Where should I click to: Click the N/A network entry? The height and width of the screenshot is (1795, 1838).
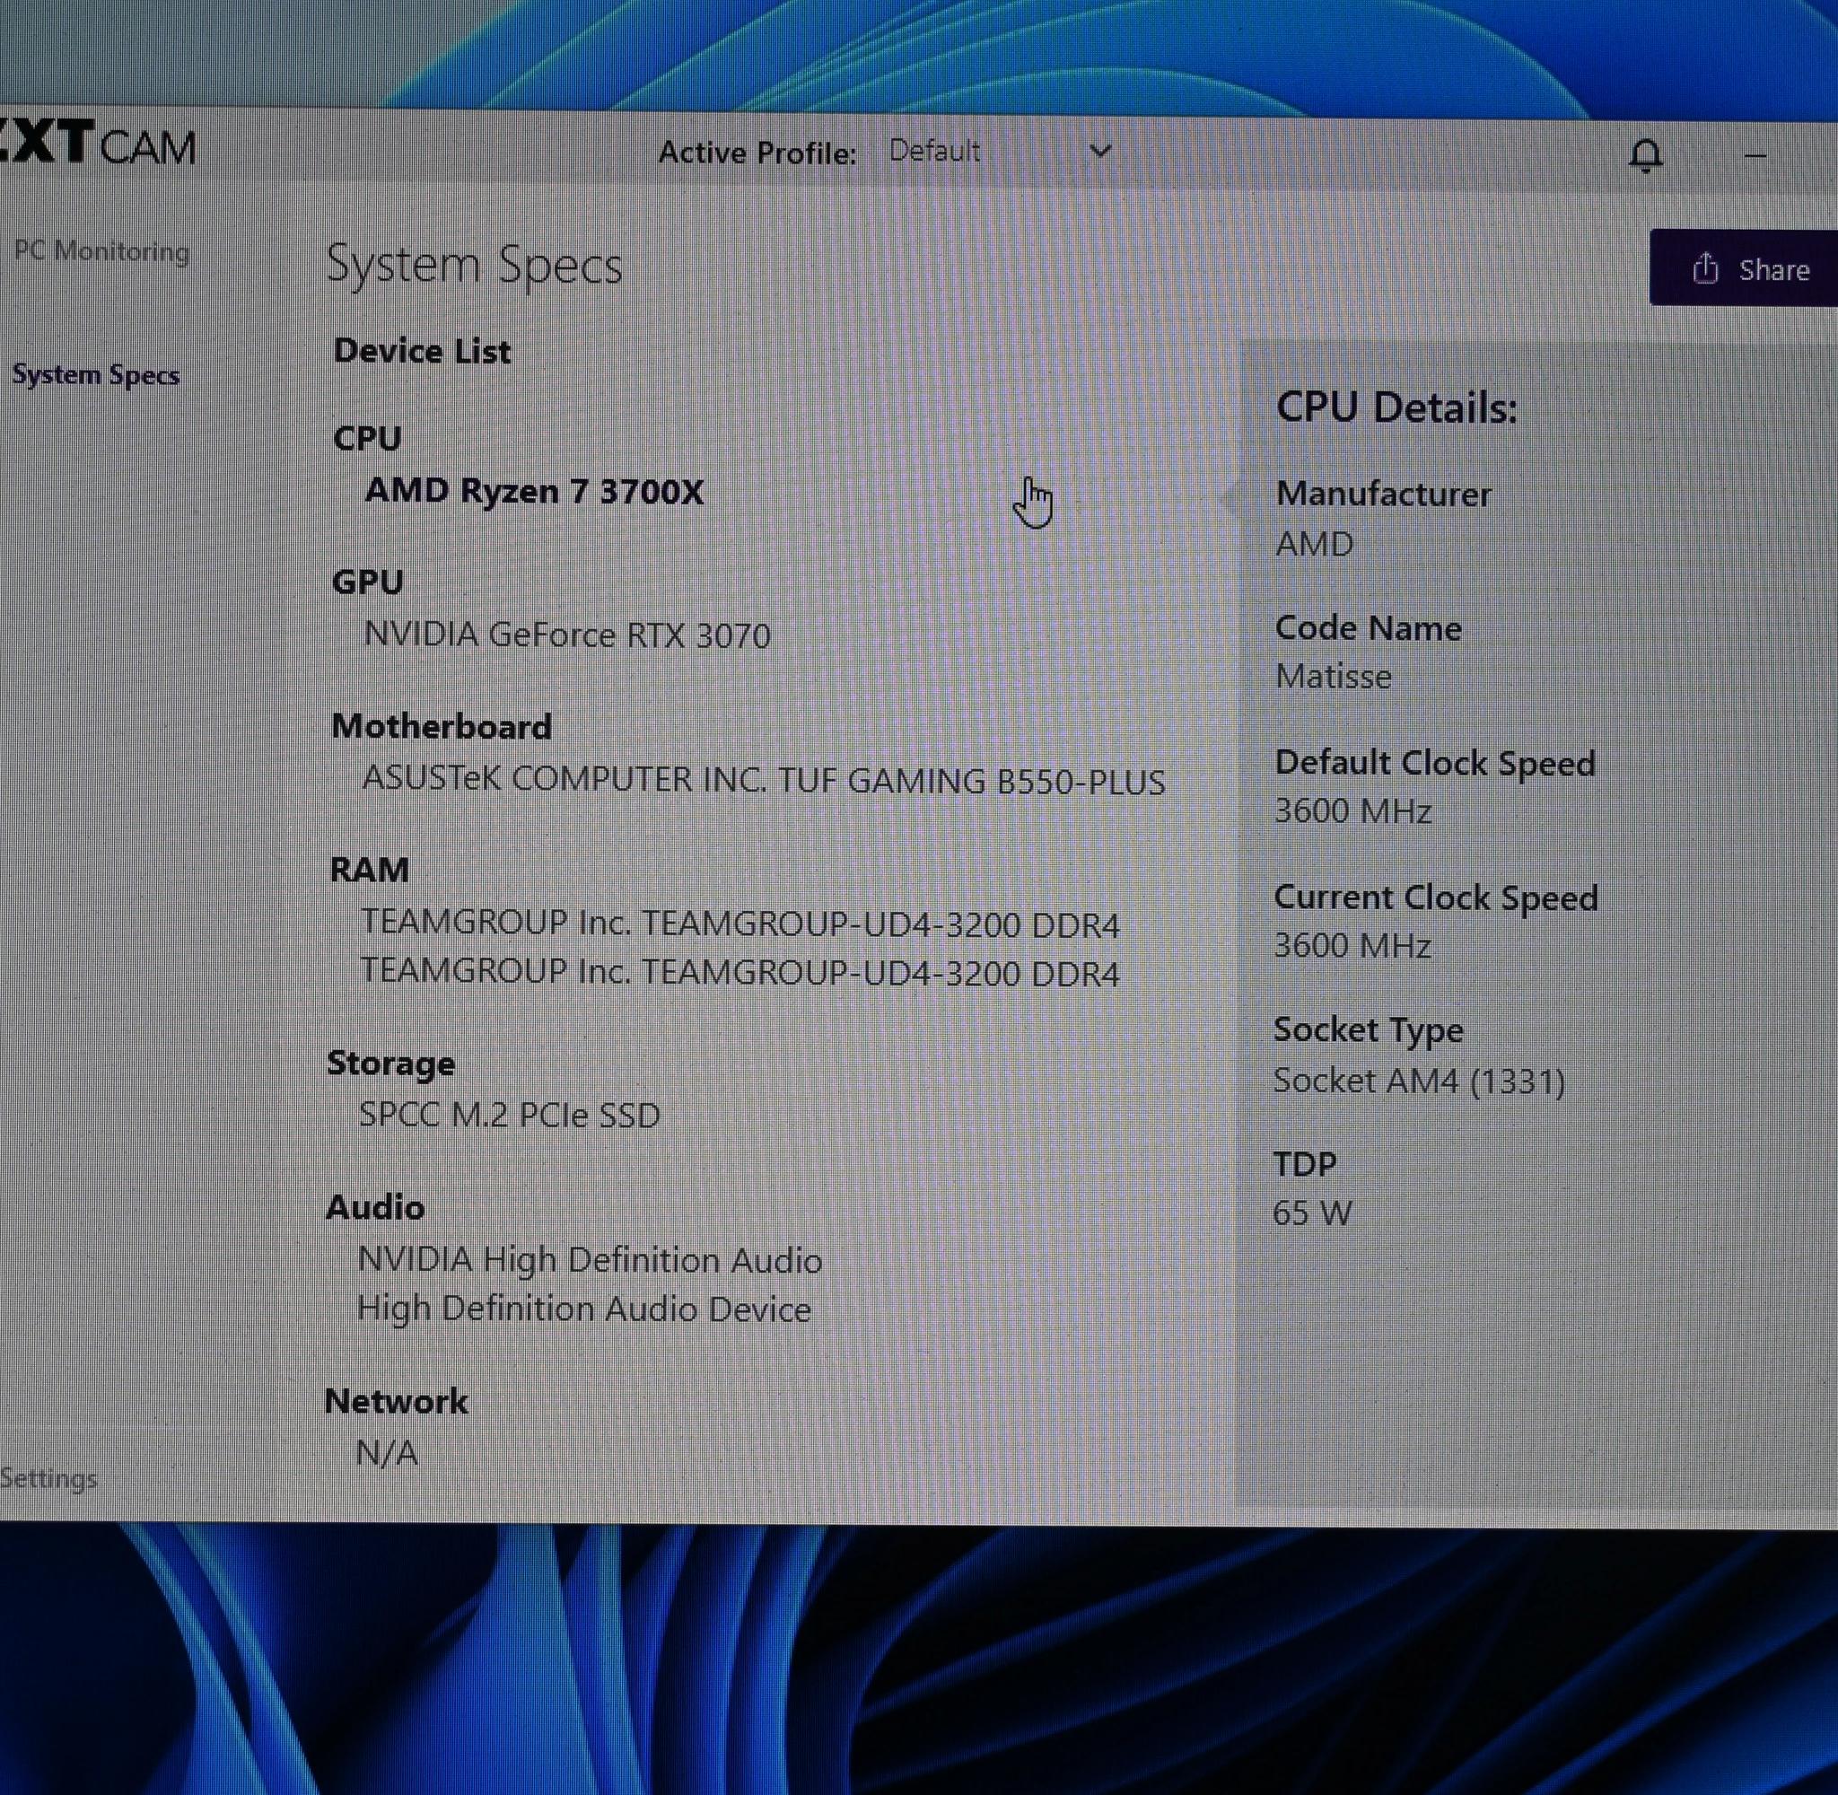[387, 1453]
